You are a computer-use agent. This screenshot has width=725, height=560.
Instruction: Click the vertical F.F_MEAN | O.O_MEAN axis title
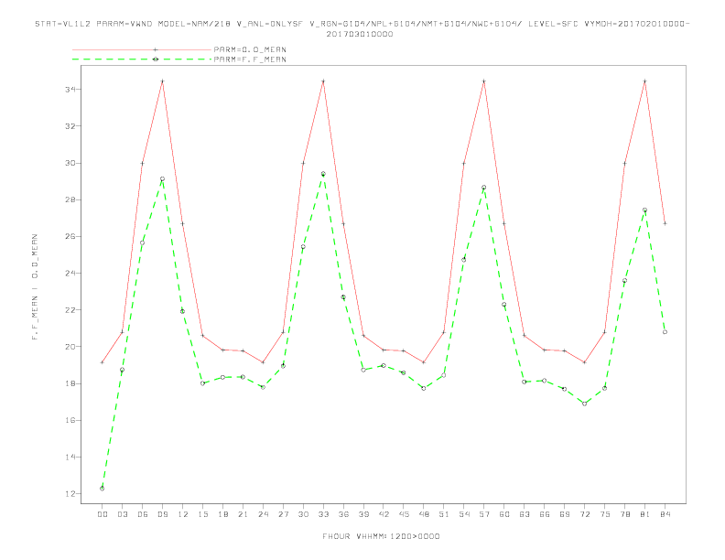tap(35, 287)
